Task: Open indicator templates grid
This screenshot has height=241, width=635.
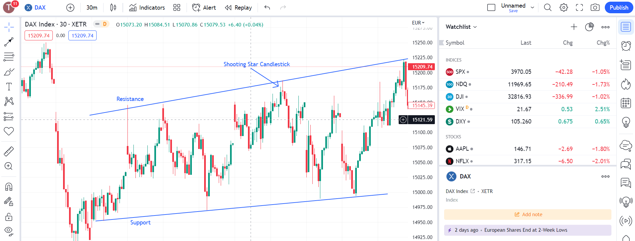Action: point(177,8)
